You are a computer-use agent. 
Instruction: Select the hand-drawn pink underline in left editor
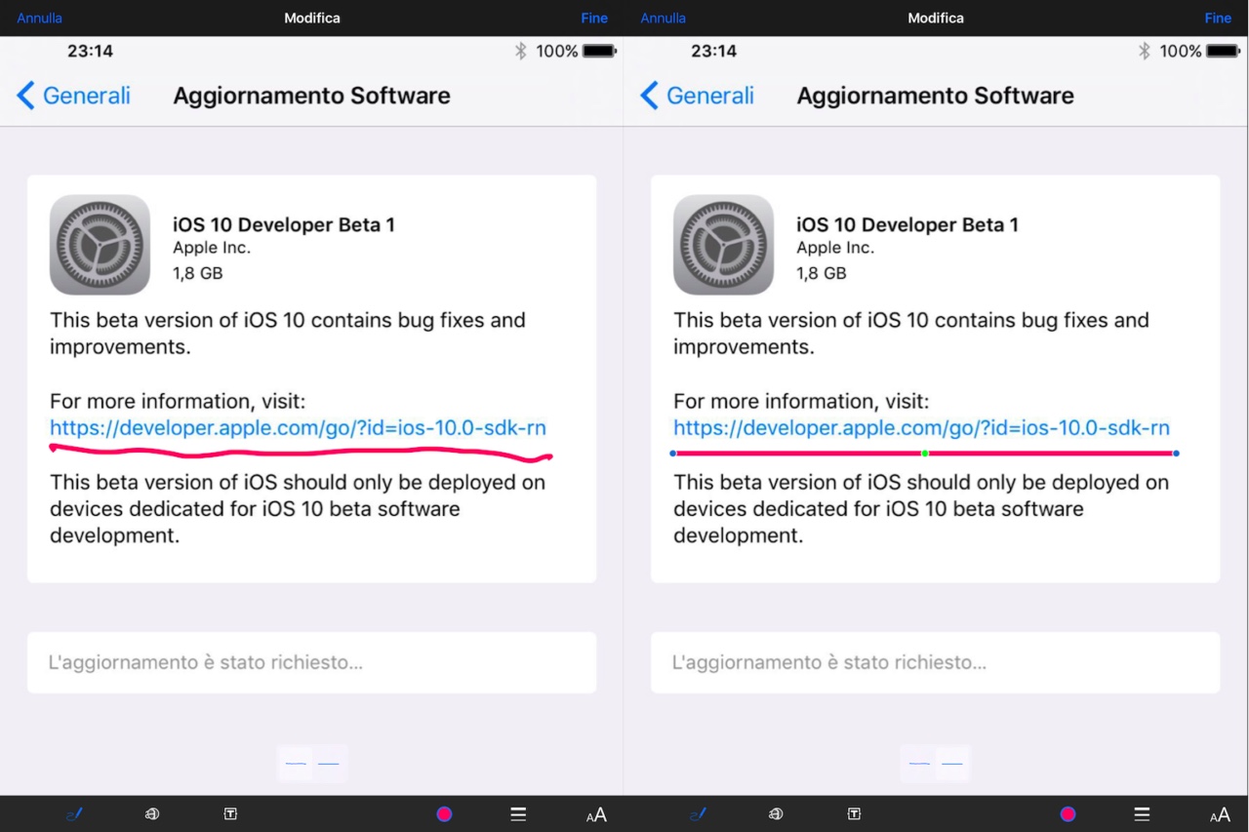tap(301, 452)
